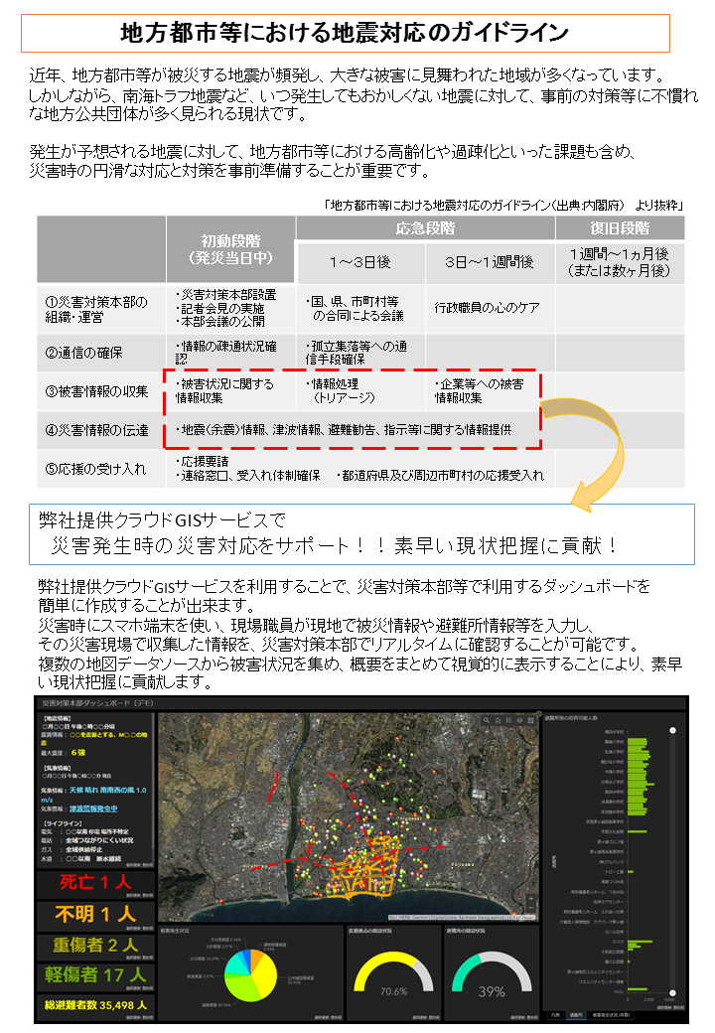Screen dimensions: 715x1033
Task: Open the map legend list icon
Action: tap(508, 720)
